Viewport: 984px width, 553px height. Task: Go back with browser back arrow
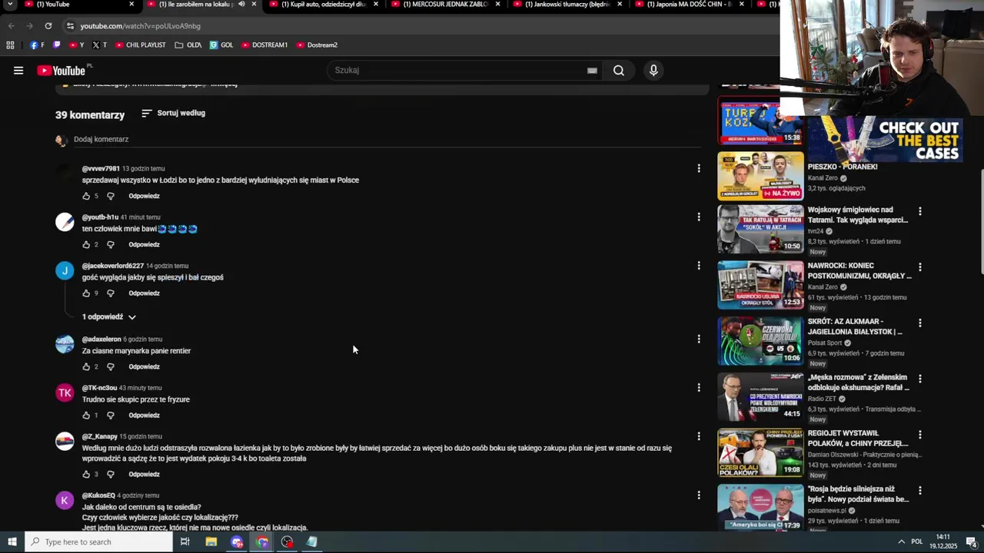tap(11, 26)
